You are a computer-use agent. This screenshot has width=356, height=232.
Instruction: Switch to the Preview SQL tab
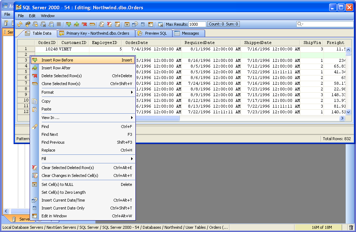coord(154,33)
